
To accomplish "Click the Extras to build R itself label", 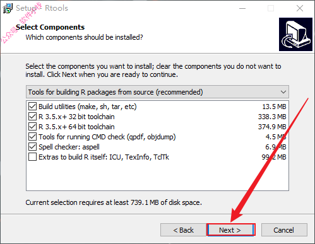I will coord(104,157).
